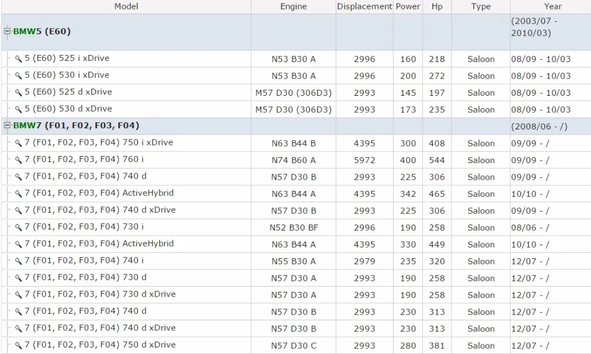Viewport: 591px width, 354px height.
Task: Sort by the Power column header
Action: tap(408, 7)
